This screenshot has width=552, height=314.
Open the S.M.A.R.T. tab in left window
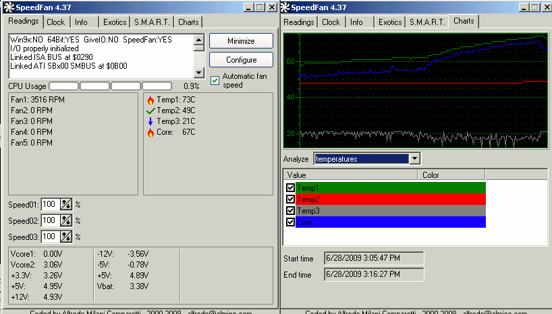pyautogui.click(x=152, y=22)
